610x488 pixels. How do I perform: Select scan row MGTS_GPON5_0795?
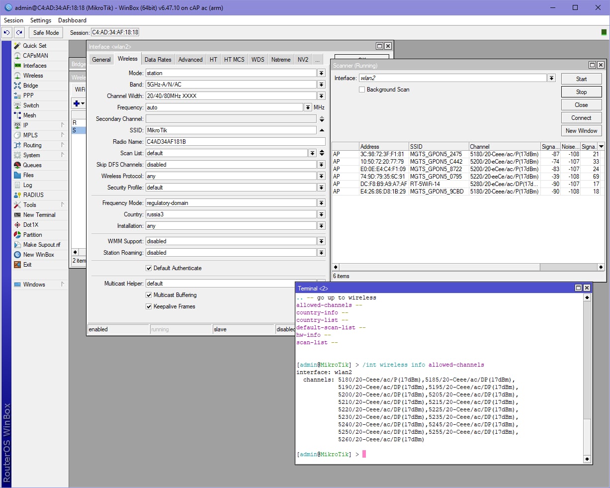coord(468,176)
